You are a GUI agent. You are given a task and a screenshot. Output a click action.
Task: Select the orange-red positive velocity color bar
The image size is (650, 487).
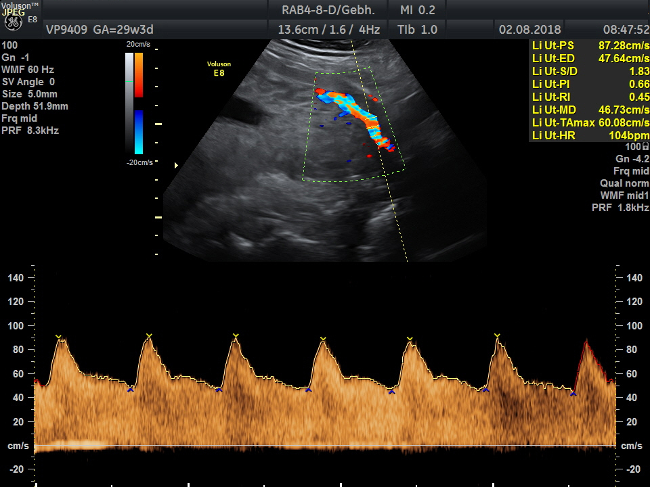[x=139, y=75]
